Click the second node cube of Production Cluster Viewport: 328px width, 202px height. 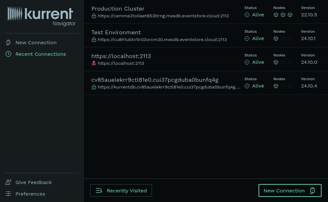pos(283,15)
